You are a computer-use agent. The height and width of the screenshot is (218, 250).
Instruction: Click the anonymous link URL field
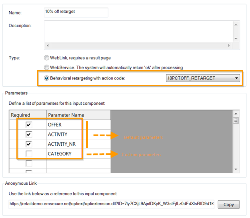click(112, 204)
